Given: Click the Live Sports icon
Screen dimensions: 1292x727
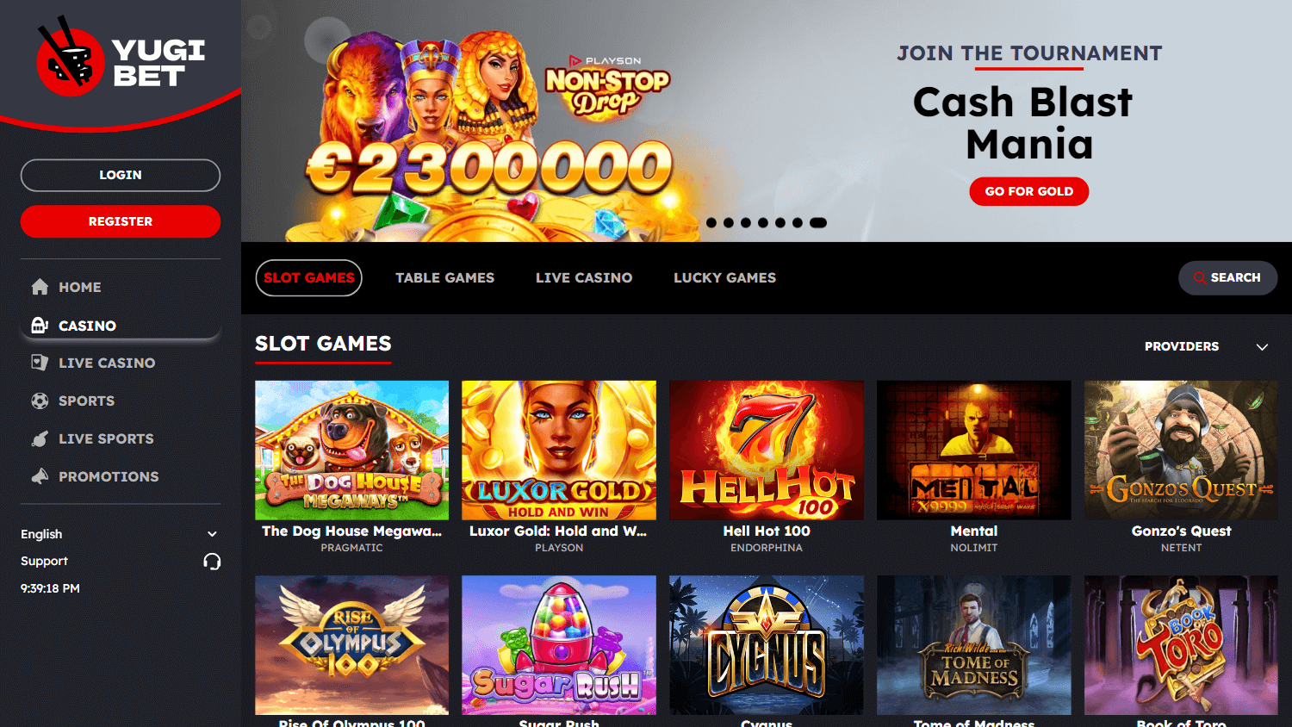Looking at the screenshot, I should pos(40,438).
